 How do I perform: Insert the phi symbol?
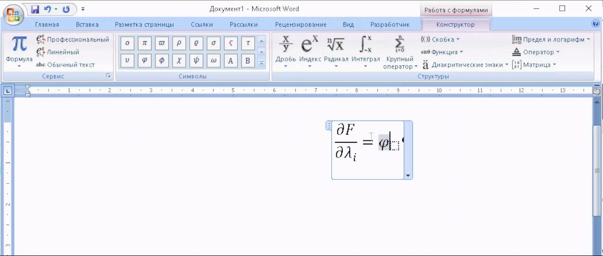click(x=162, y=61)
